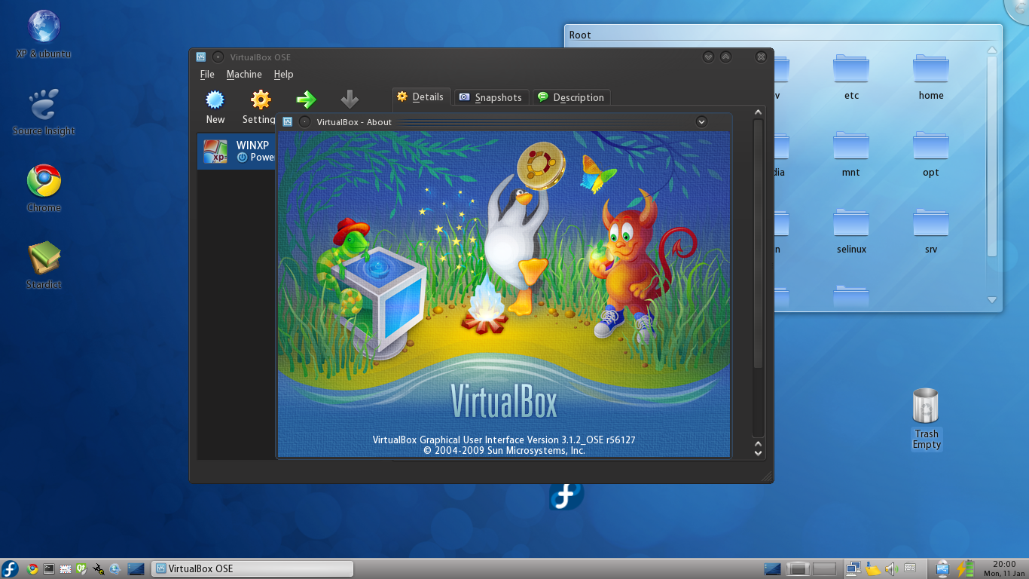Open the Machine menu
1029x579 pixels.
(x=244, y=75)
